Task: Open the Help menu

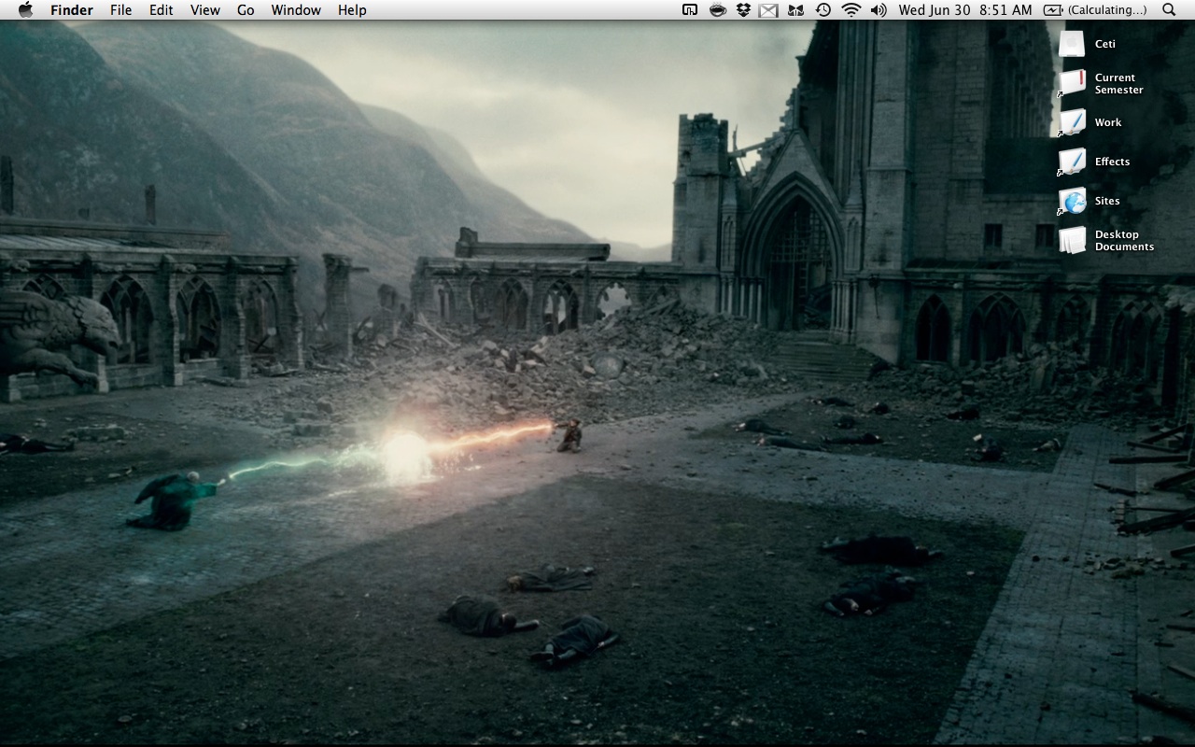Action: click(x=352, y=10)
